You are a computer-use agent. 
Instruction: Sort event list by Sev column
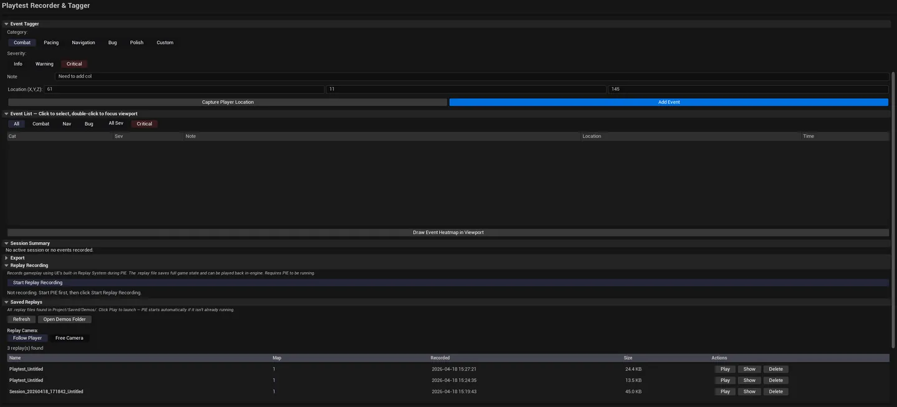click(x=148, y=136)
